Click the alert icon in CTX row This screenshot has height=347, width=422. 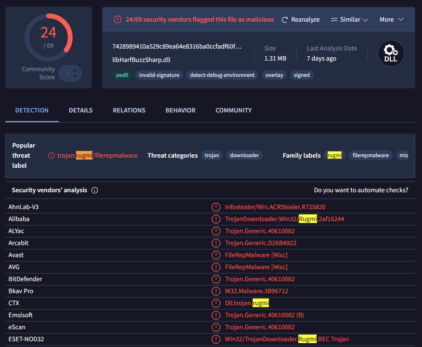(x=216, y=303)
